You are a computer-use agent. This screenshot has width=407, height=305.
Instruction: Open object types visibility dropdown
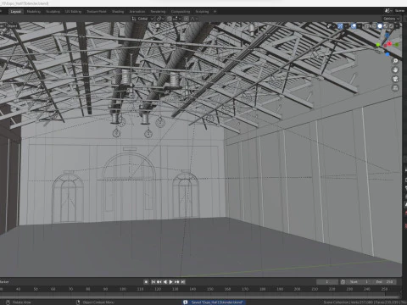(x=331, y=26)
